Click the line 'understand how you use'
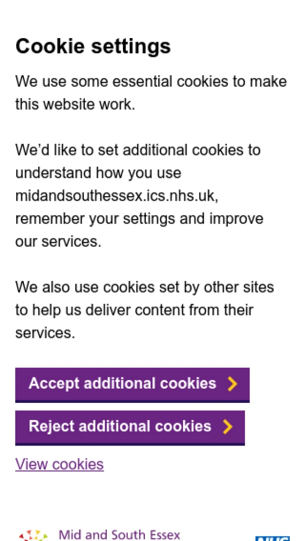 tap(98, 173)
